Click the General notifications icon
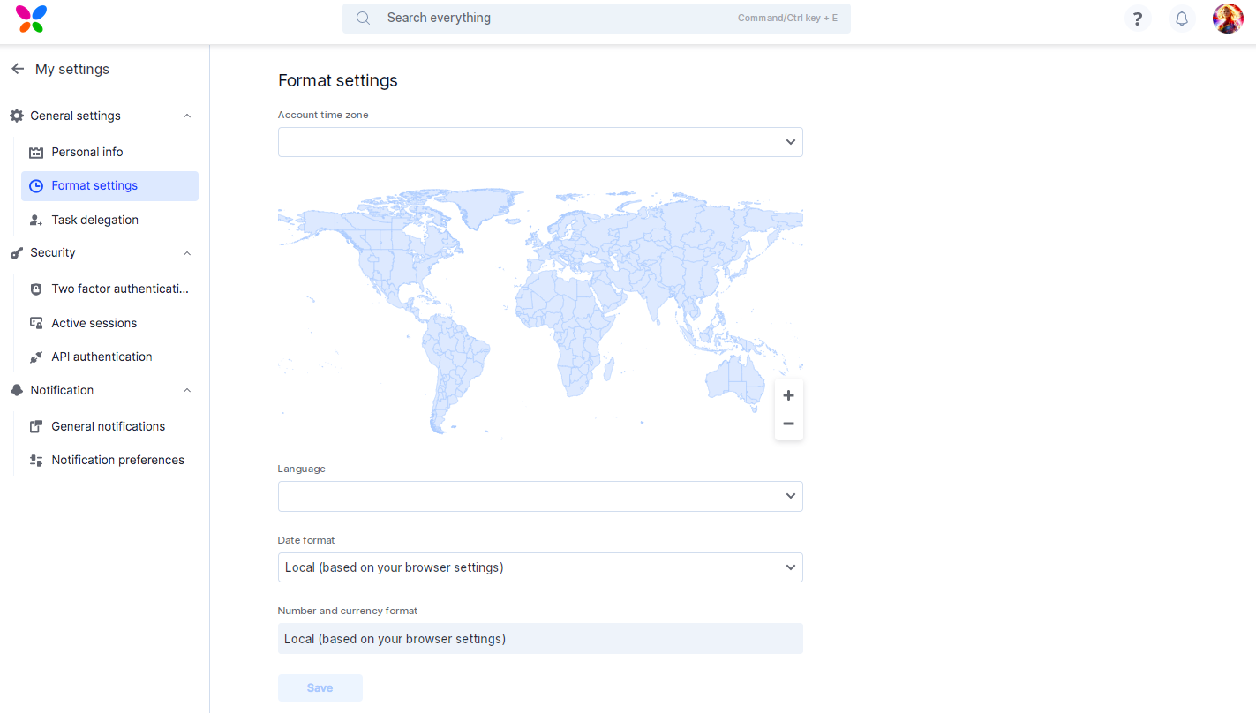The image size is (1256, 713). click(36, 426)
